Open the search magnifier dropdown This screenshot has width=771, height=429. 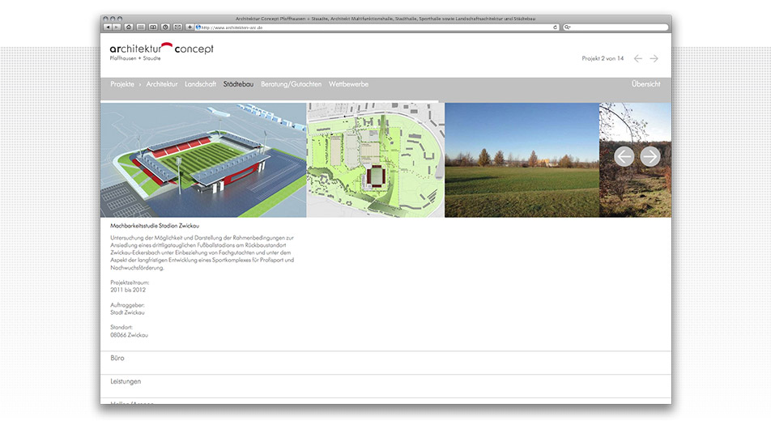click(x=569, y=27)
